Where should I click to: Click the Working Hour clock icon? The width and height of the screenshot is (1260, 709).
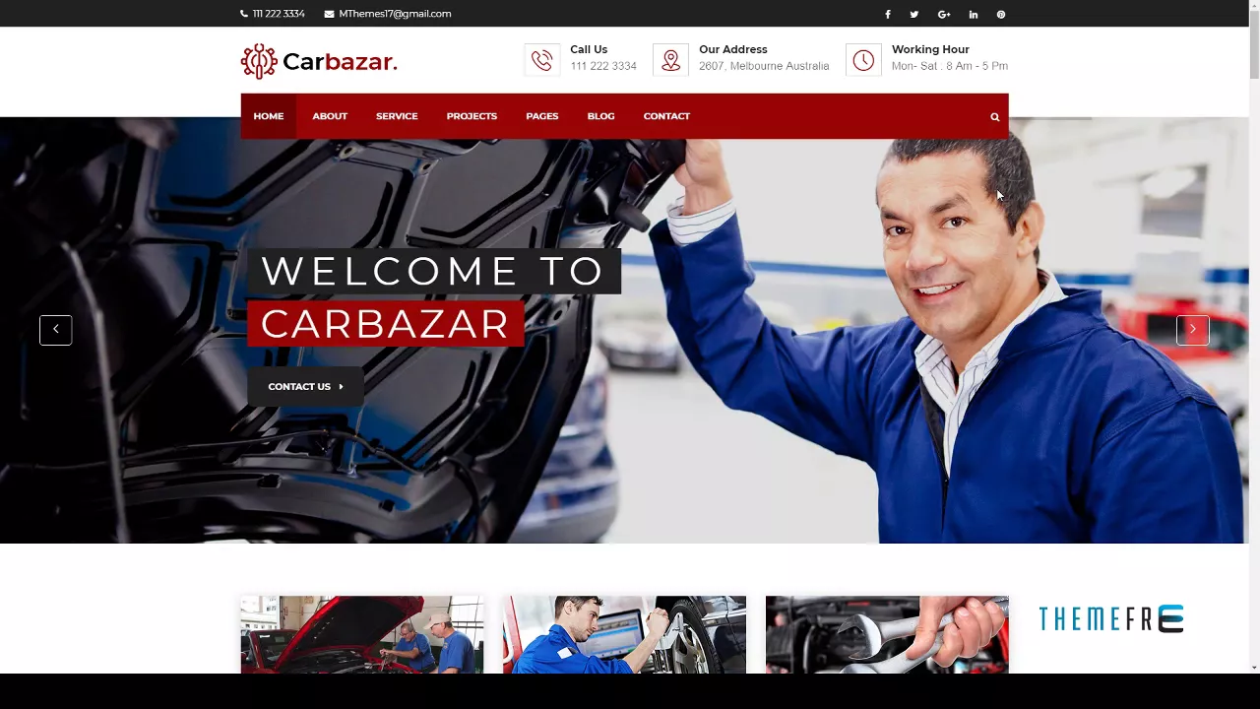[863, 60]
